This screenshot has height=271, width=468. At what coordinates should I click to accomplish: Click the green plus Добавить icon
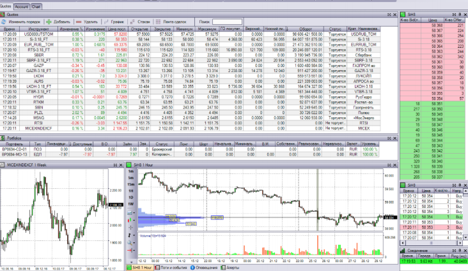click(x=49, y=22)
